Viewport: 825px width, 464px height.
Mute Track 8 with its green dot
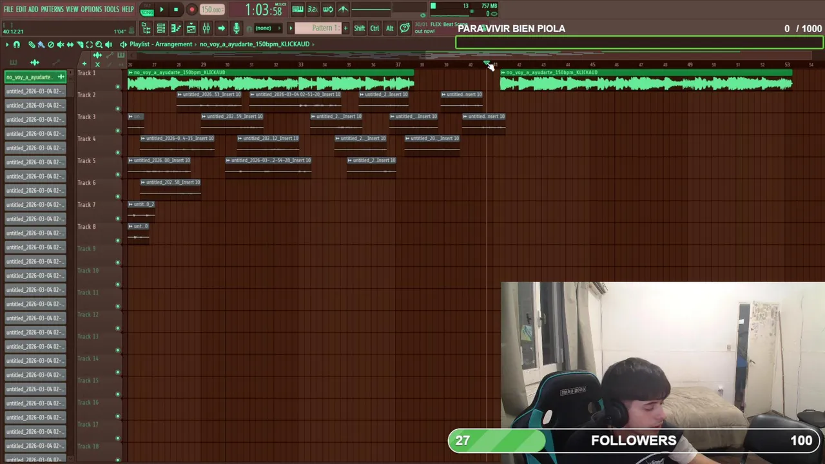point(118,240)
